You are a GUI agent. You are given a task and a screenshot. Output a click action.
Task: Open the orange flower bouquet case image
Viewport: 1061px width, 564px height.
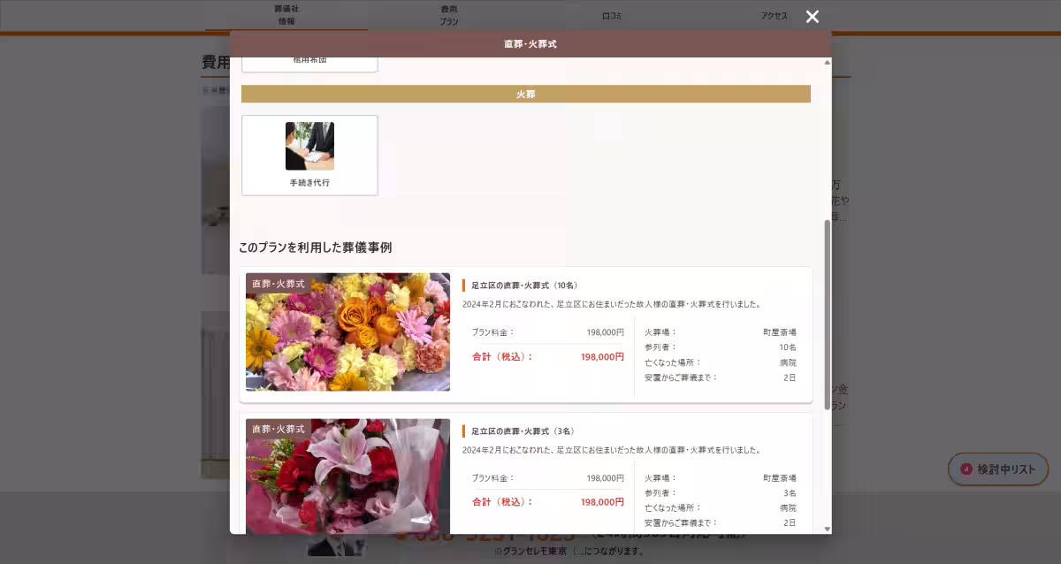click(347, 332)
